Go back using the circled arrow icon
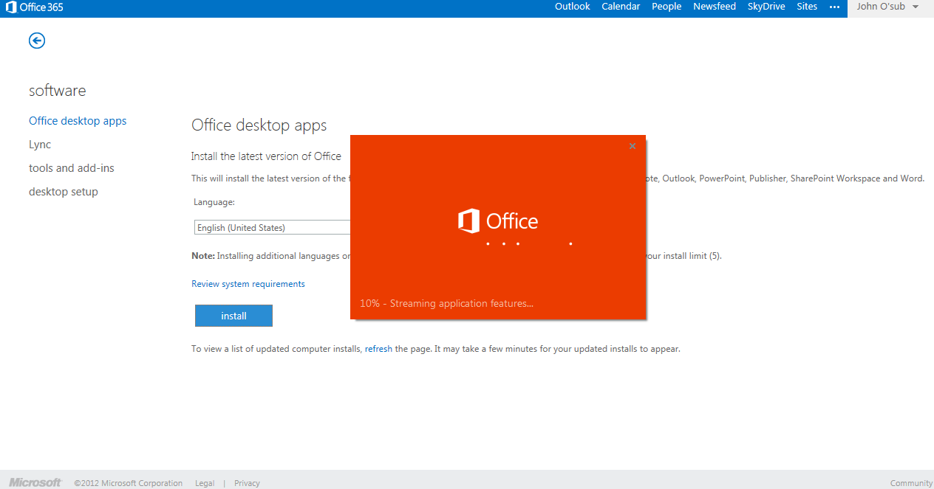Screen dimensions: 934x489 [x=37, y=41]
